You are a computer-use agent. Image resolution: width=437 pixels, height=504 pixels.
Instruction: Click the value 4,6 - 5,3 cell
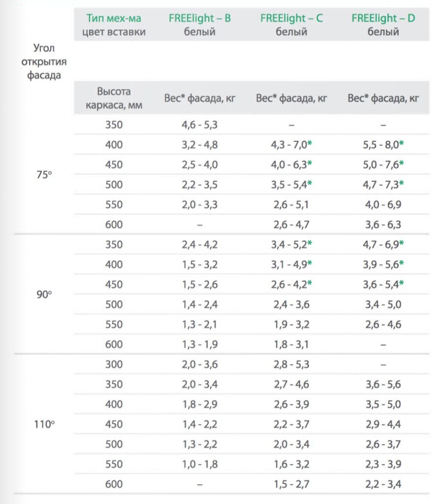199,125
